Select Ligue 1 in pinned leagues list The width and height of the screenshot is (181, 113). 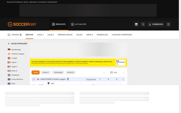click(x=14, y=62)
